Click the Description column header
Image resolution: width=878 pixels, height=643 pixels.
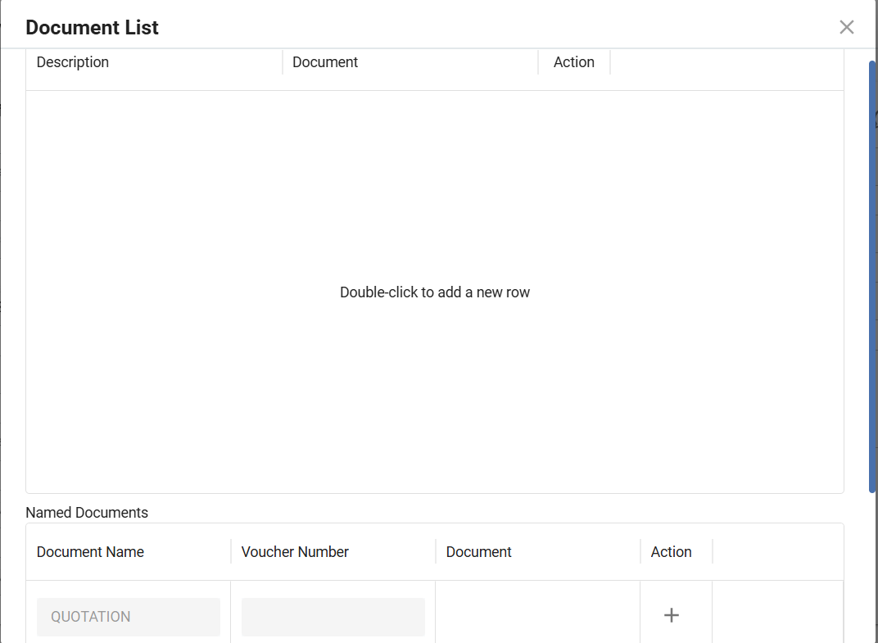73,61
